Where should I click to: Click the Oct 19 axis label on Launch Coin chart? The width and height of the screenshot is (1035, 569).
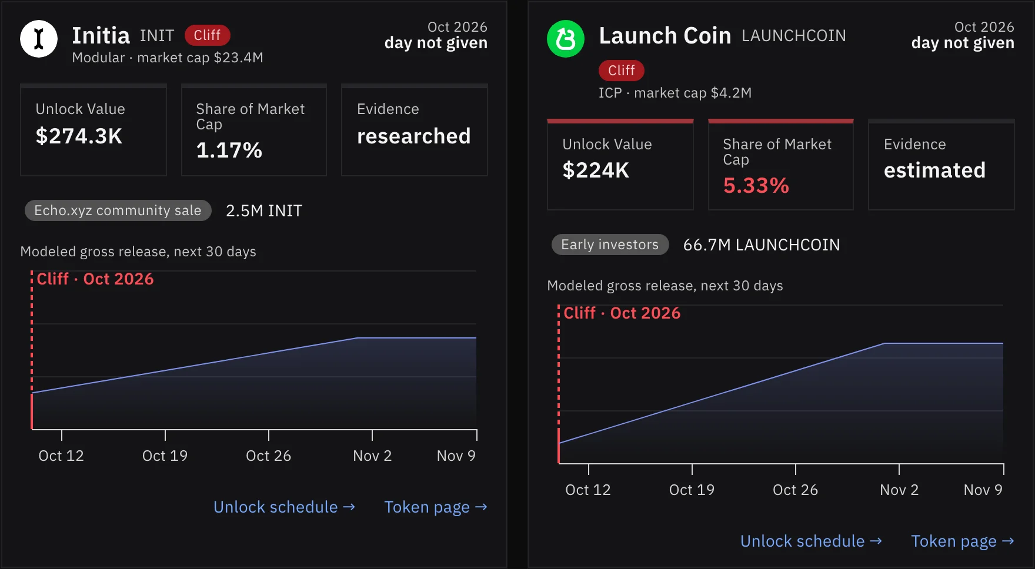tap(692, 490)
